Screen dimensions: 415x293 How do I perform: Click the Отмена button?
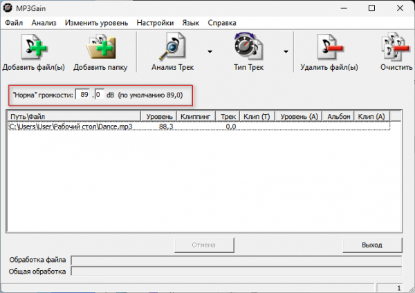[x=204, y=245]
